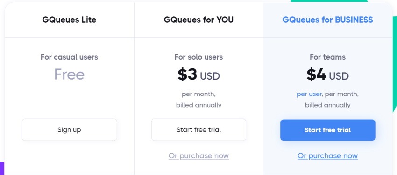Click the For casual users subtitle
This screenshot has height=175, width=397.
tap(69, 57)
